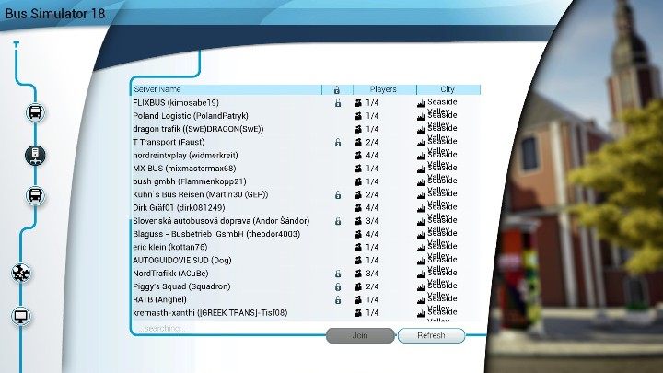Click the city skyline icon on the FLIXBUS row
The height and width of the screenshot is (373, 663).
pos(421,103)
